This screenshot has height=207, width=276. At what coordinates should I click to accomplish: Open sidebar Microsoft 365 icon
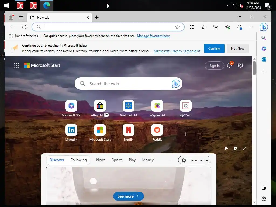pos(264,49)
